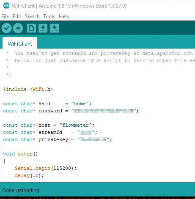
Task: Click the ssid variable name
Action: [44, 104]
